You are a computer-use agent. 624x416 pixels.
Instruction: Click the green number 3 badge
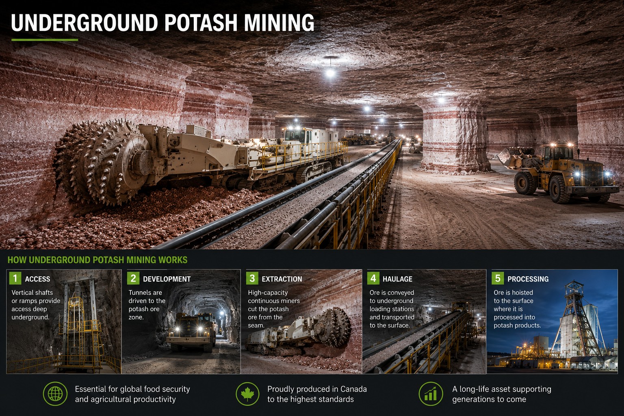point(252,278)
